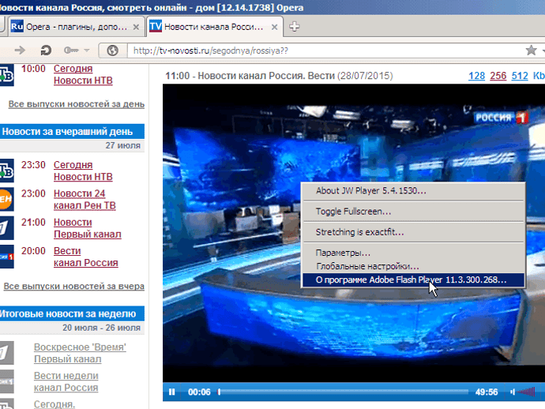545x409 pixels.
Task: Bookmark page using the star icon
Action: tap(531, 51)
